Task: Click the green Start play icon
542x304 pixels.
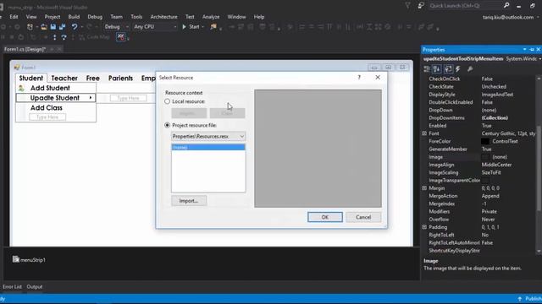Action: pos(185,26)
